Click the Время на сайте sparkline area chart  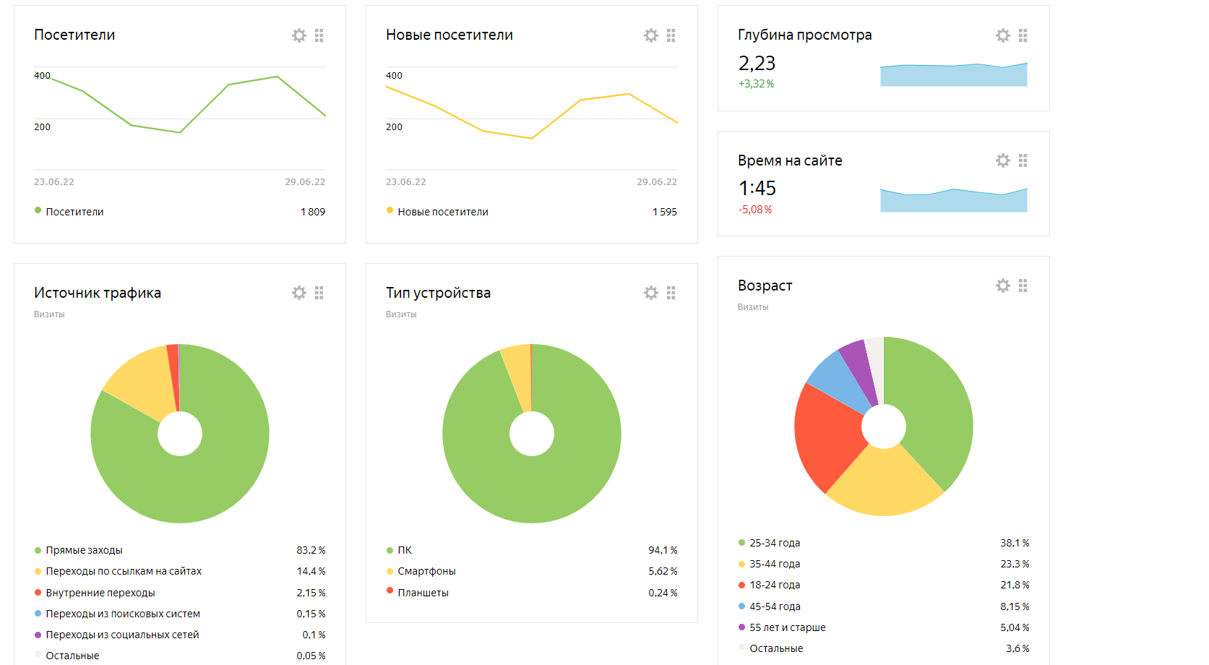point(953,200)
